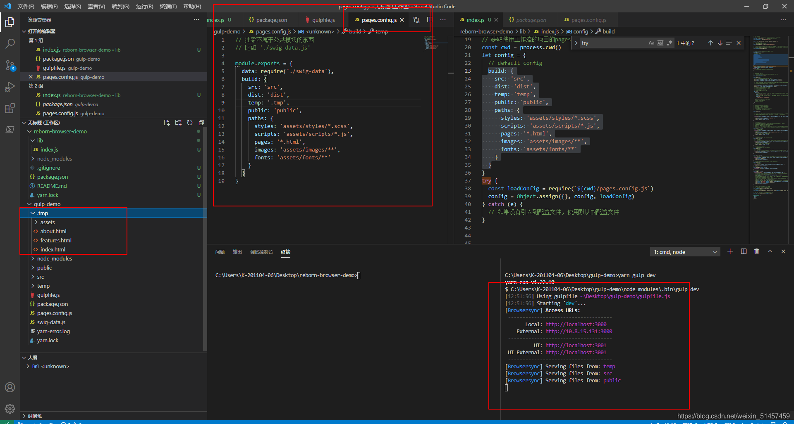Toggle match case in the find widget

pos(651,43)
